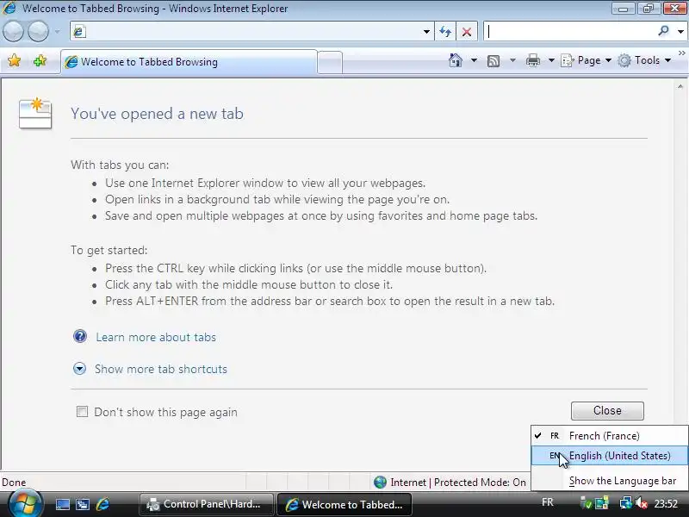
Task: Open the Tools menu
Action: pos(644,60)
